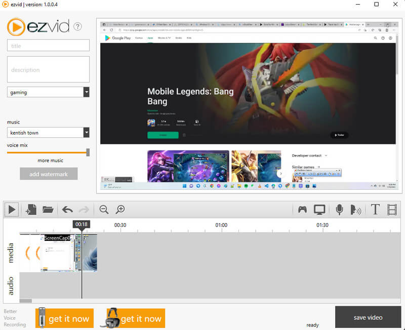Zoom out the timeline

click(x=104, y=210)
